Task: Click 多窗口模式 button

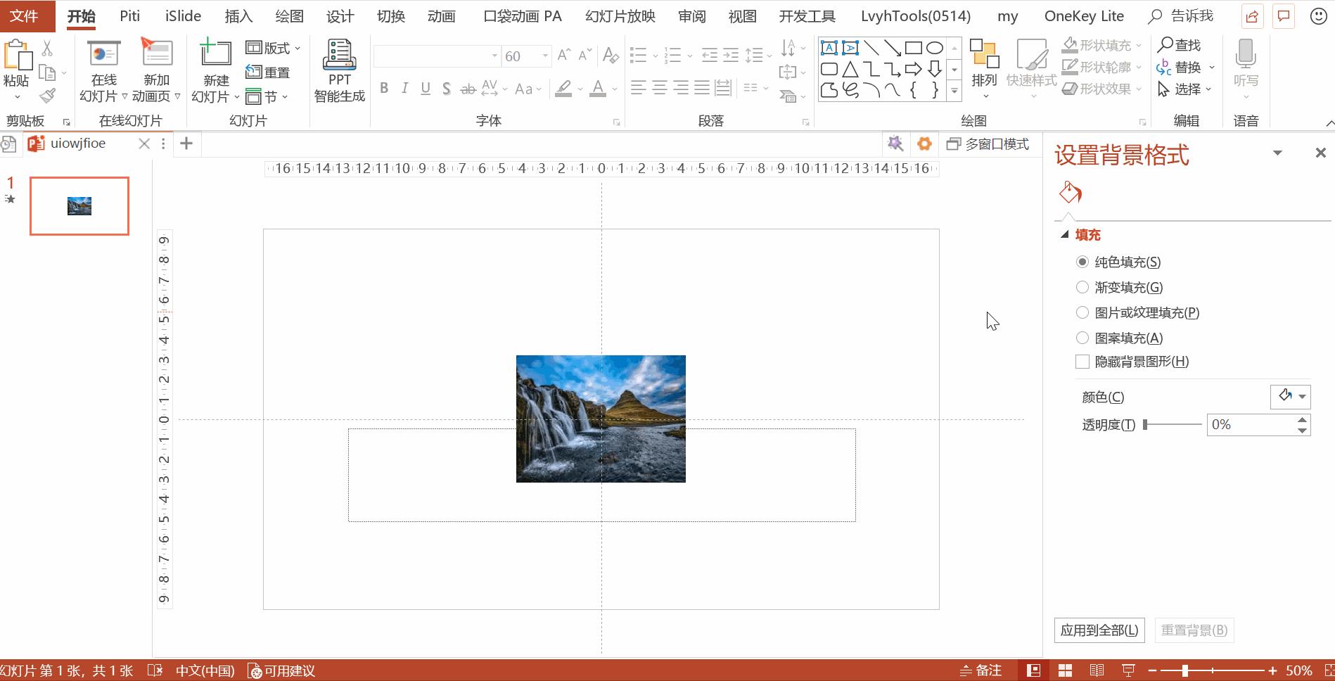Action: tap(988, 144)
